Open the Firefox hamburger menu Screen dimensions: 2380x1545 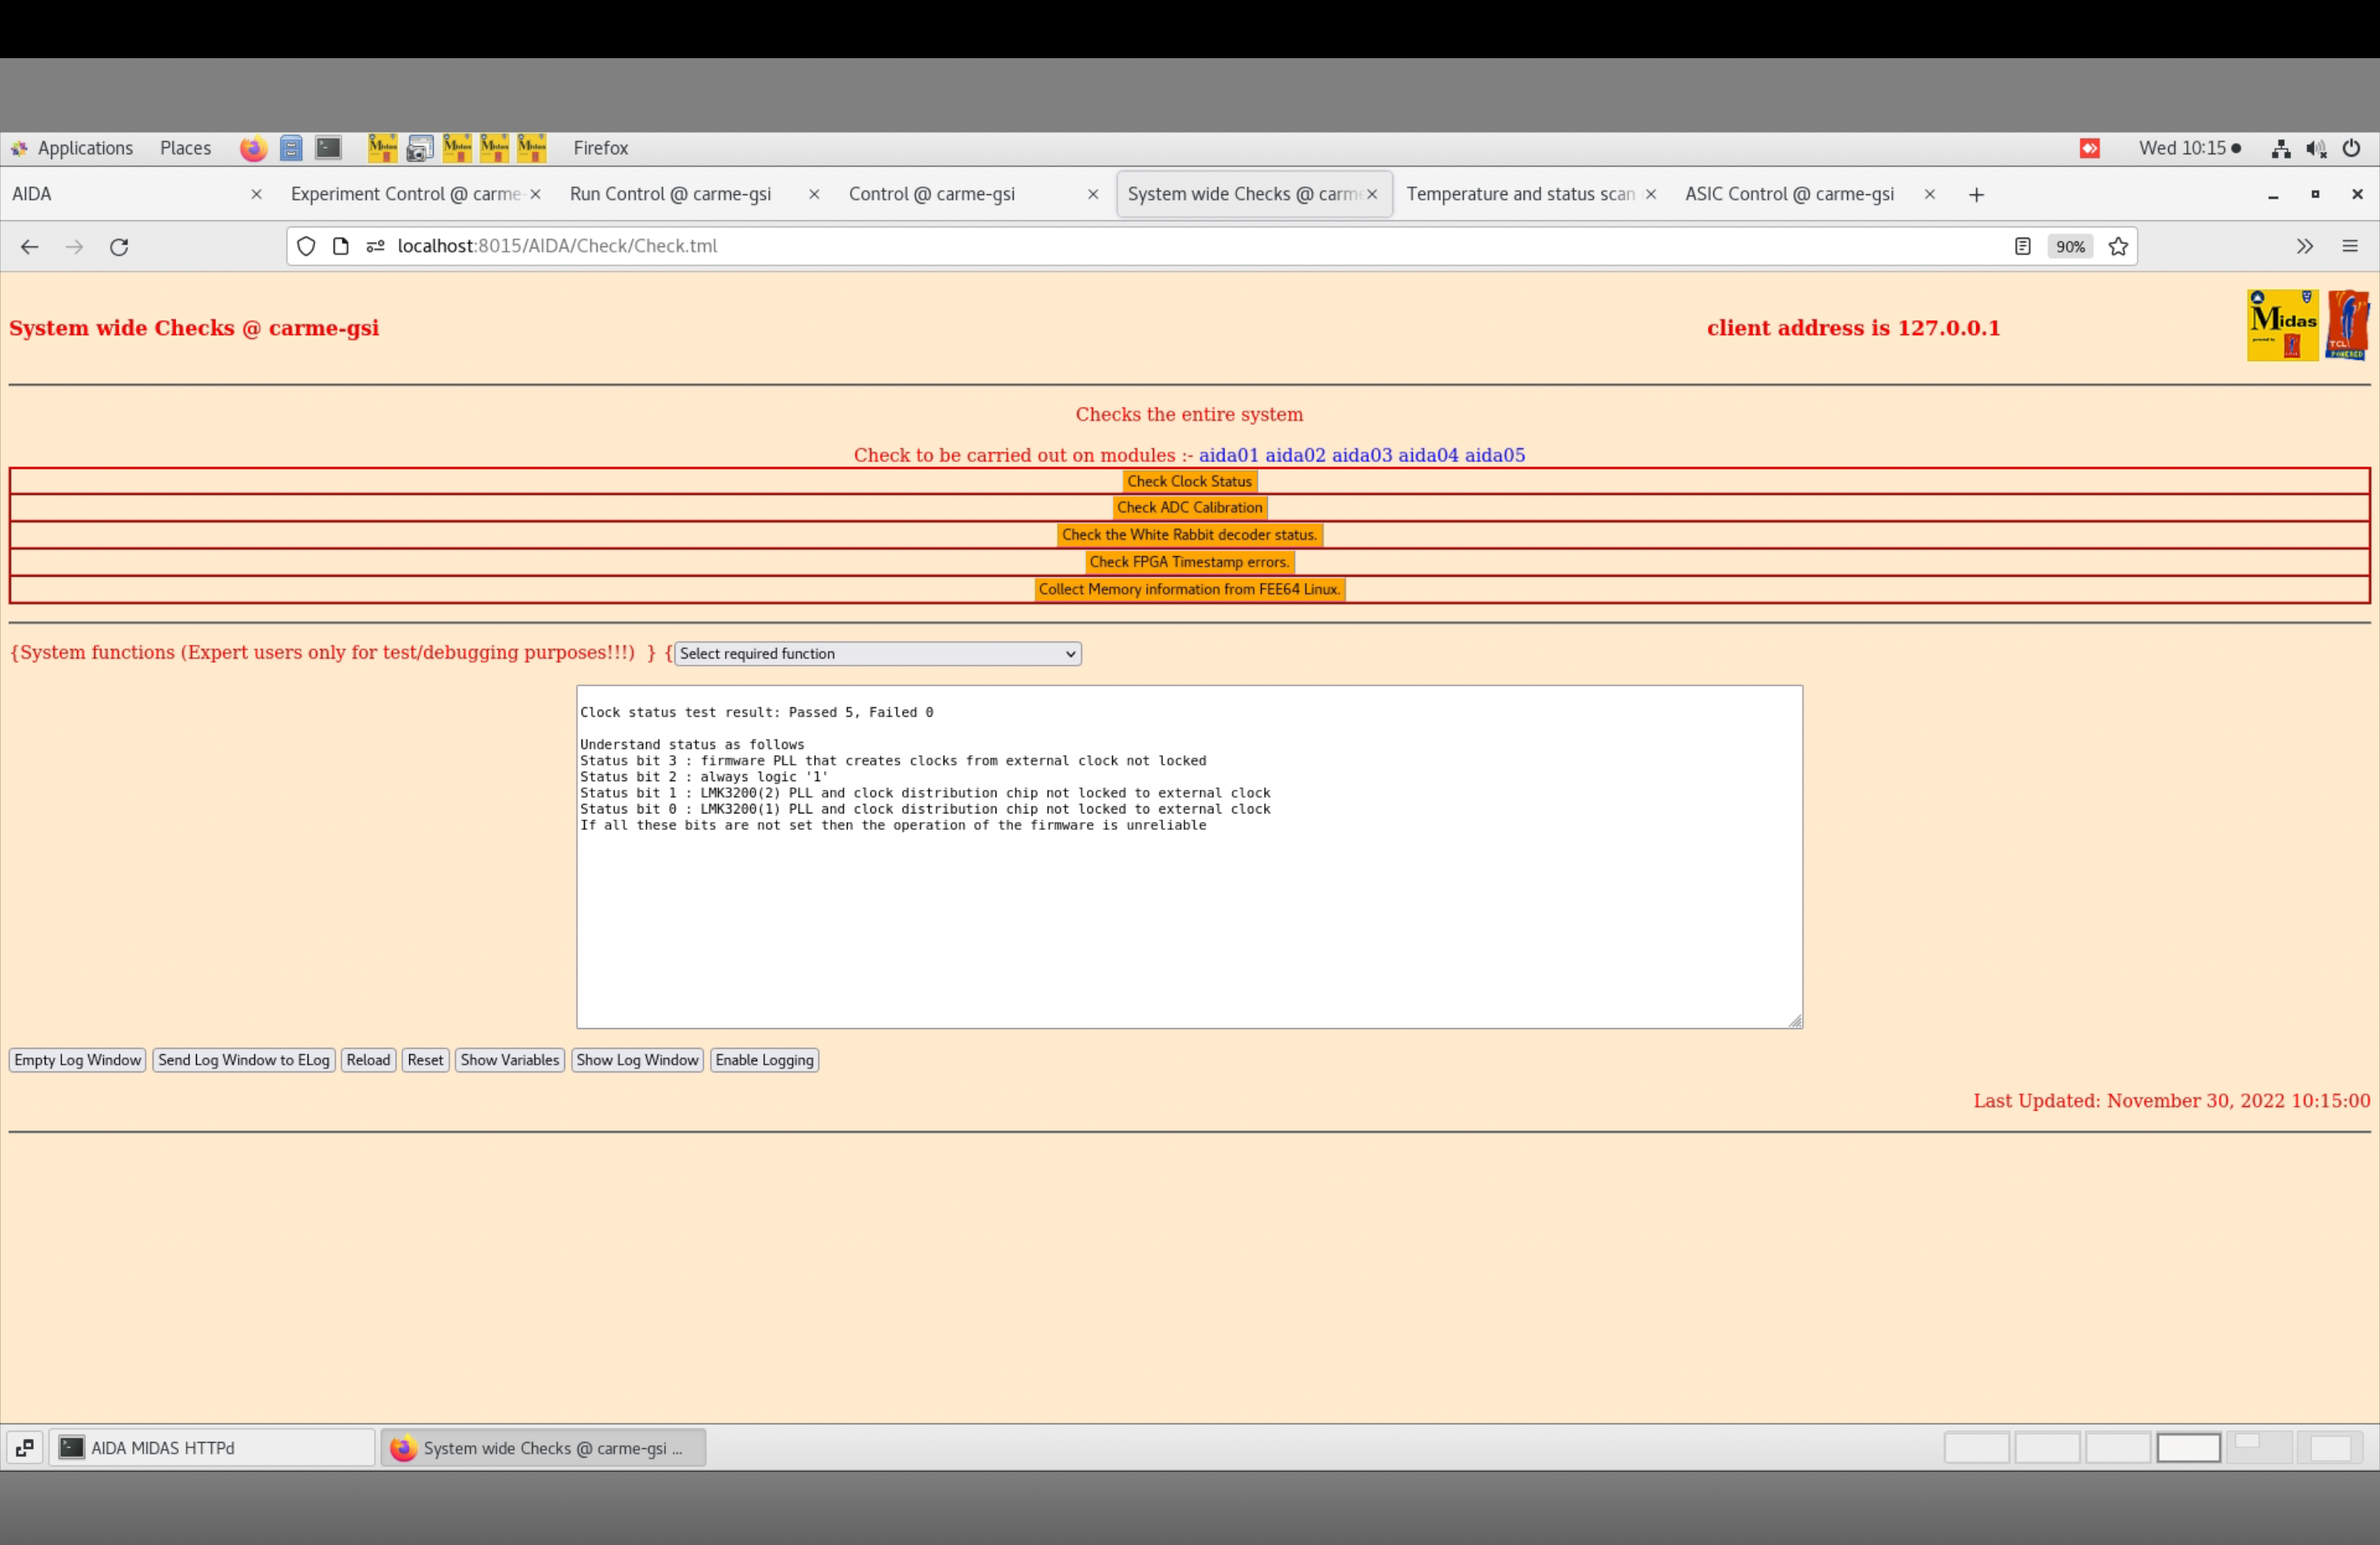2349,247
